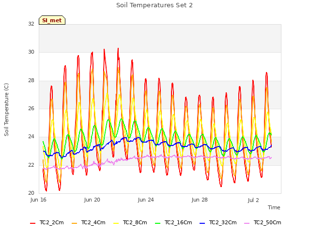Screen dimensions: 310x232
Task: Toggle the TC2_32Cm legend label
Action: coord(223,222)
